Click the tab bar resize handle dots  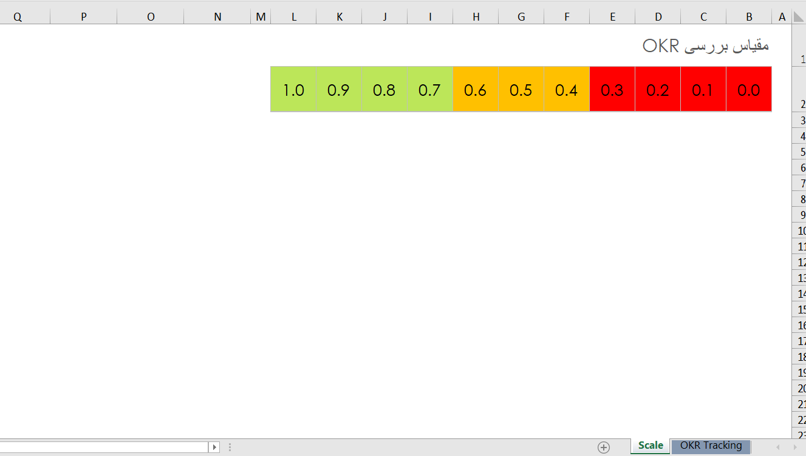tap(230, 447)
